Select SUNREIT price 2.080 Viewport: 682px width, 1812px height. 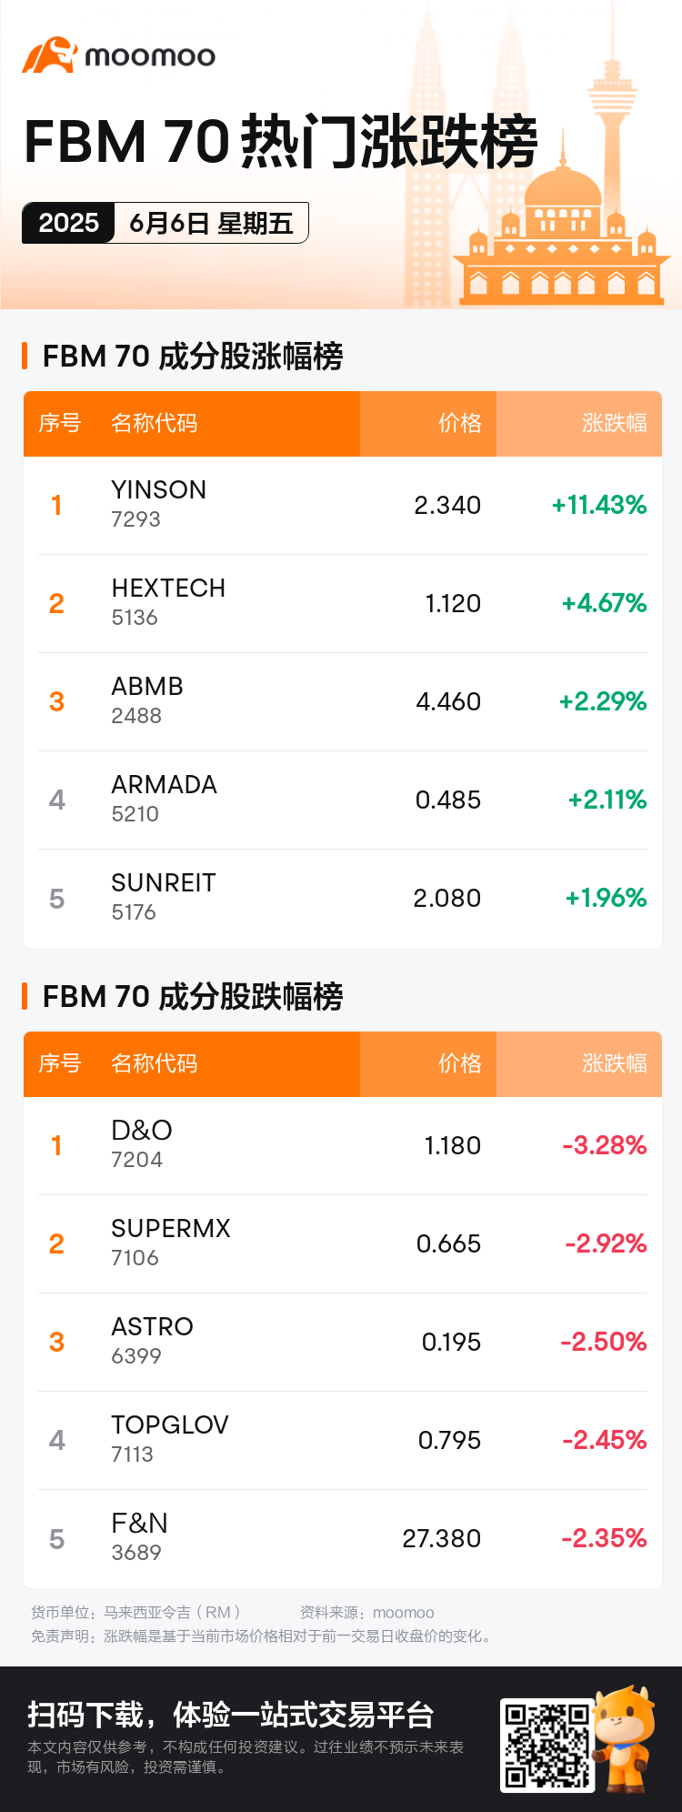click(446, 899)
